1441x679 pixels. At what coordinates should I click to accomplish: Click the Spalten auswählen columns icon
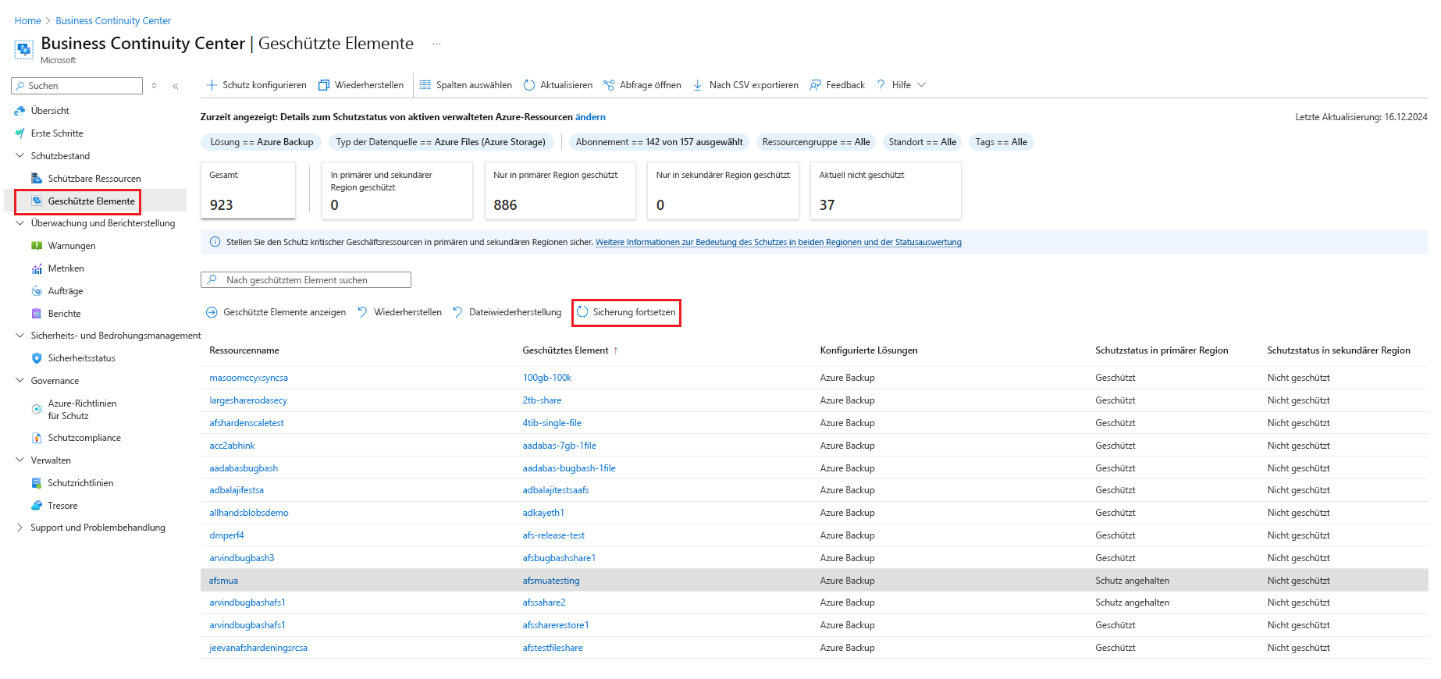(425, 85)
